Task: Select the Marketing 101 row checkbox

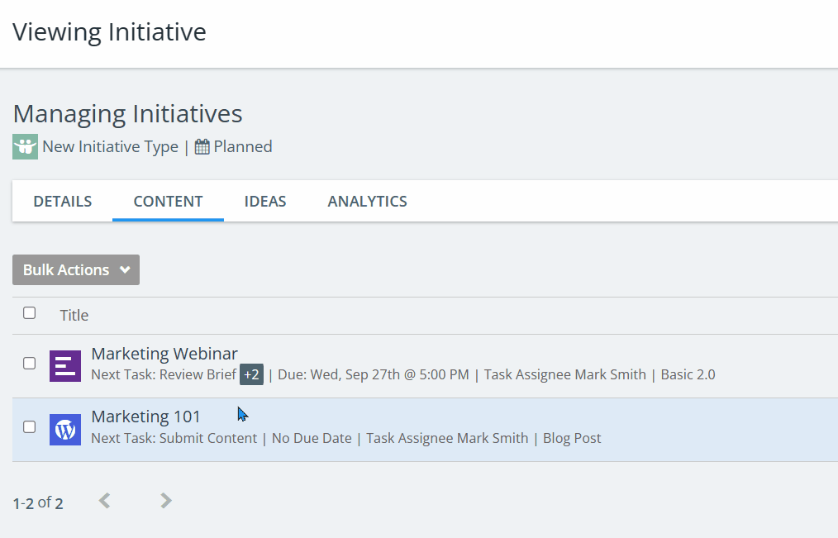Action: click(x=30, y=427)
